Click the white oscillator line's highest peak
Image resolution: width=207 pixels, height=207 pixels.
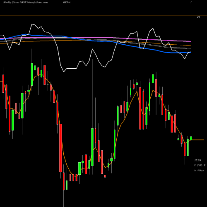click(x=32, y=24)
